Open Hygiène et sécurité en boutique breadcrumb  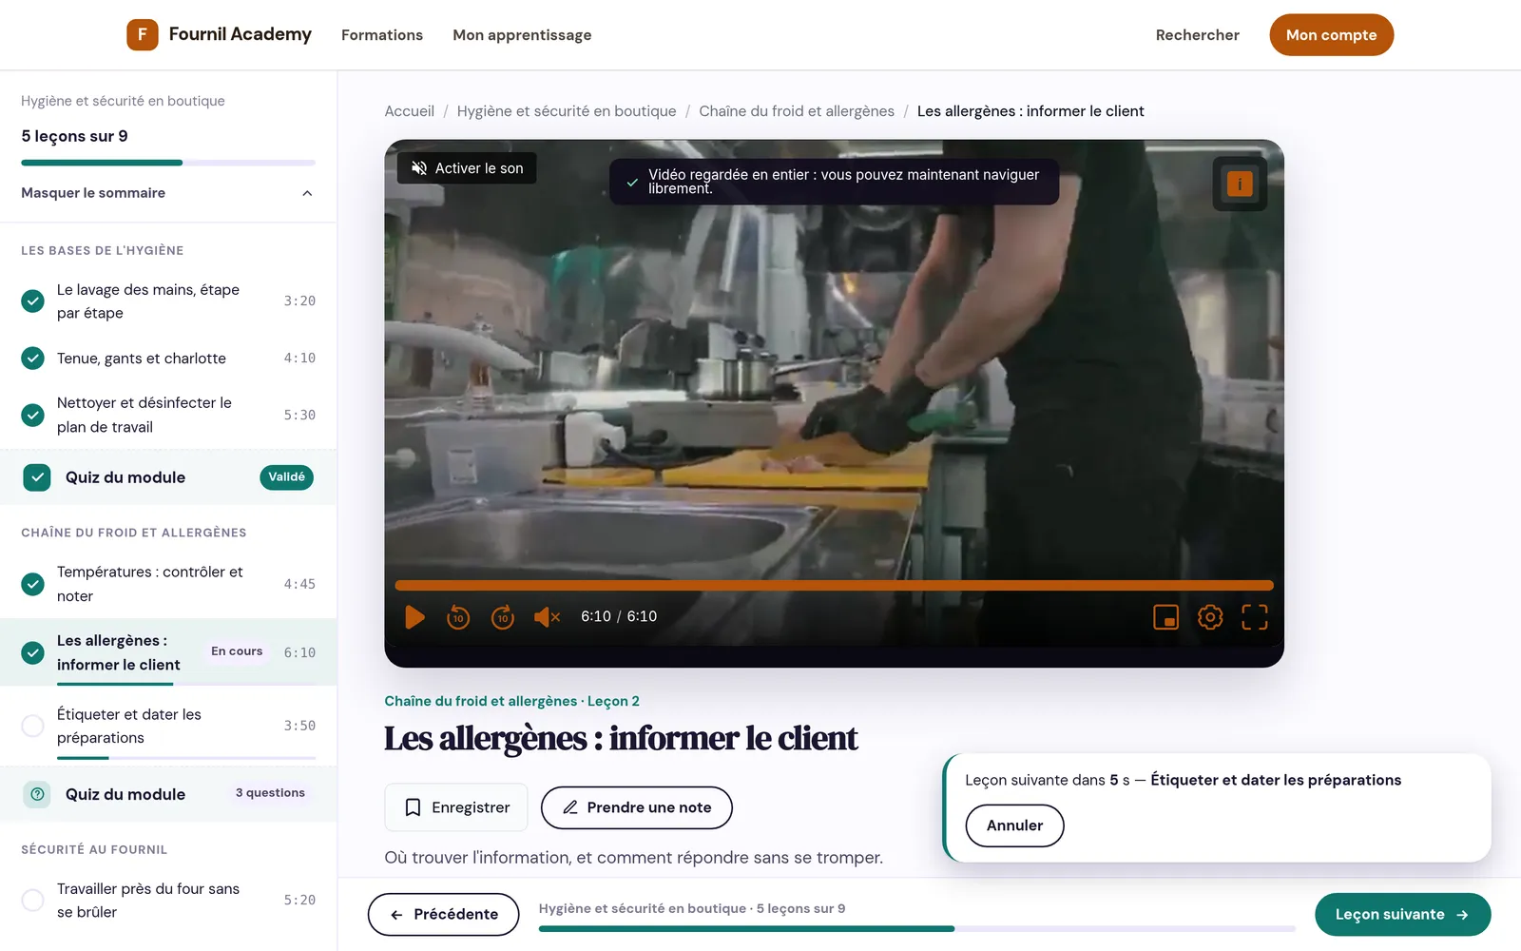pos(567,111)
